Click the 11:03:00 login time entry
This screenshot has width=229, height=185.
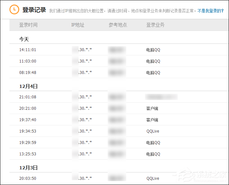(28, 61)
